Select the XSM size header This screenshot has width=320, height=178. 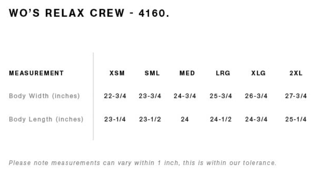(117, 73)
